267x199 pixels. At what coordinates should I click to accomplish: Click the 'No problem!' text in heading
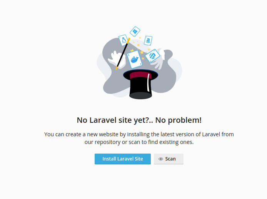point(178,120)
